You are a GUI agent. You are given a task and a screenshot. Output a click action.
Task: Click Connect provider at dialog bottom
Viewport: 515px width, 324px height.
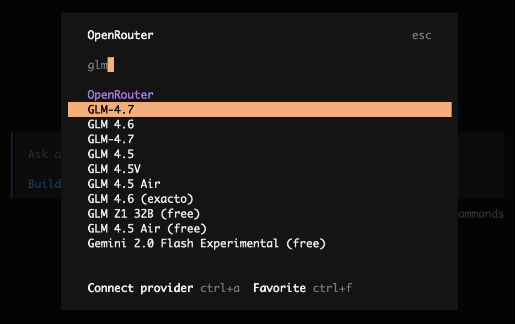(x=141, y=288)
